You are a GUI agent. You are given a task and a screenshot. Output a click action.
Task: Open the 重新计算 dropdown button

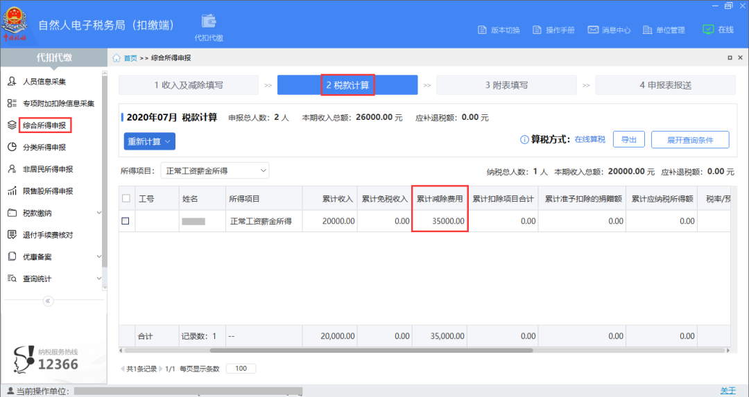pos(150,141)
